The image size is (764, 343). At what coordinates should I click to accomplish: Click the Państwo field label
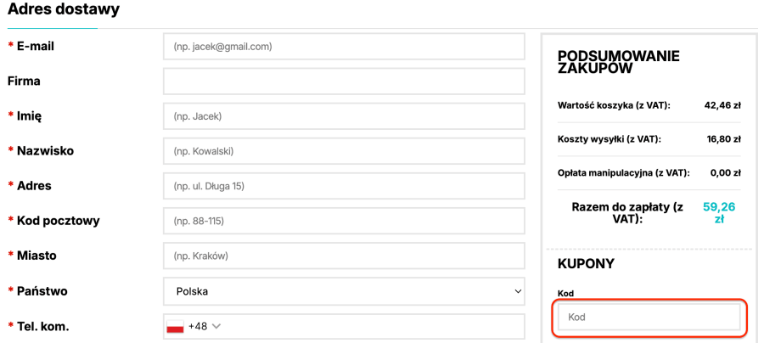(x=42, y=291)
